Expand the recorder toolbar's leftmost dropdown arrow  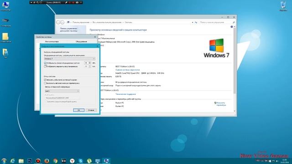pos(31,2)
